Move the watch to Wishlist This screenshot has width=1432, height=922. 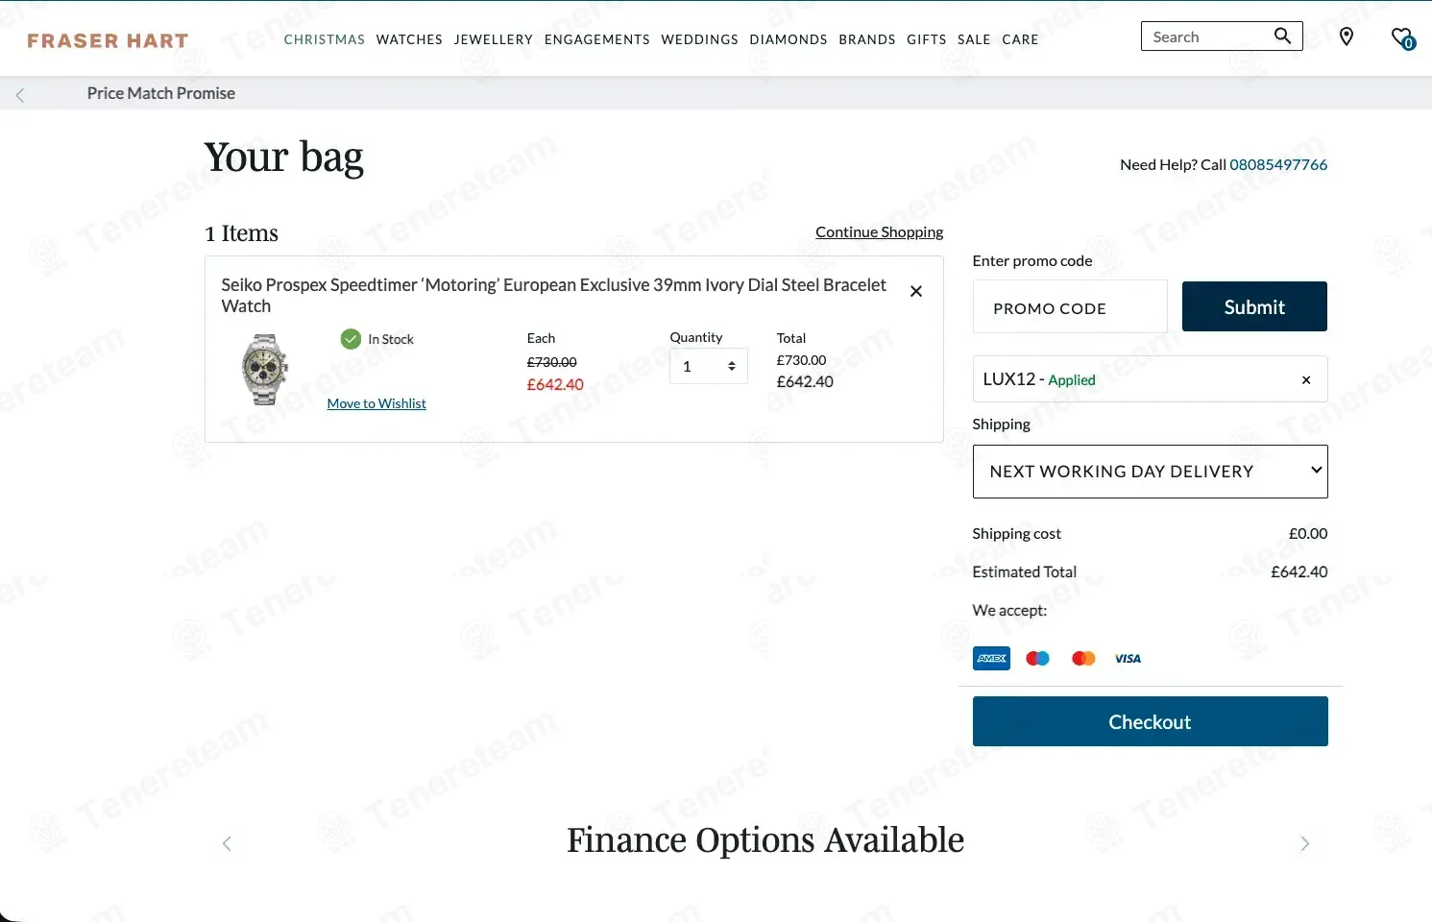[376, 403]
